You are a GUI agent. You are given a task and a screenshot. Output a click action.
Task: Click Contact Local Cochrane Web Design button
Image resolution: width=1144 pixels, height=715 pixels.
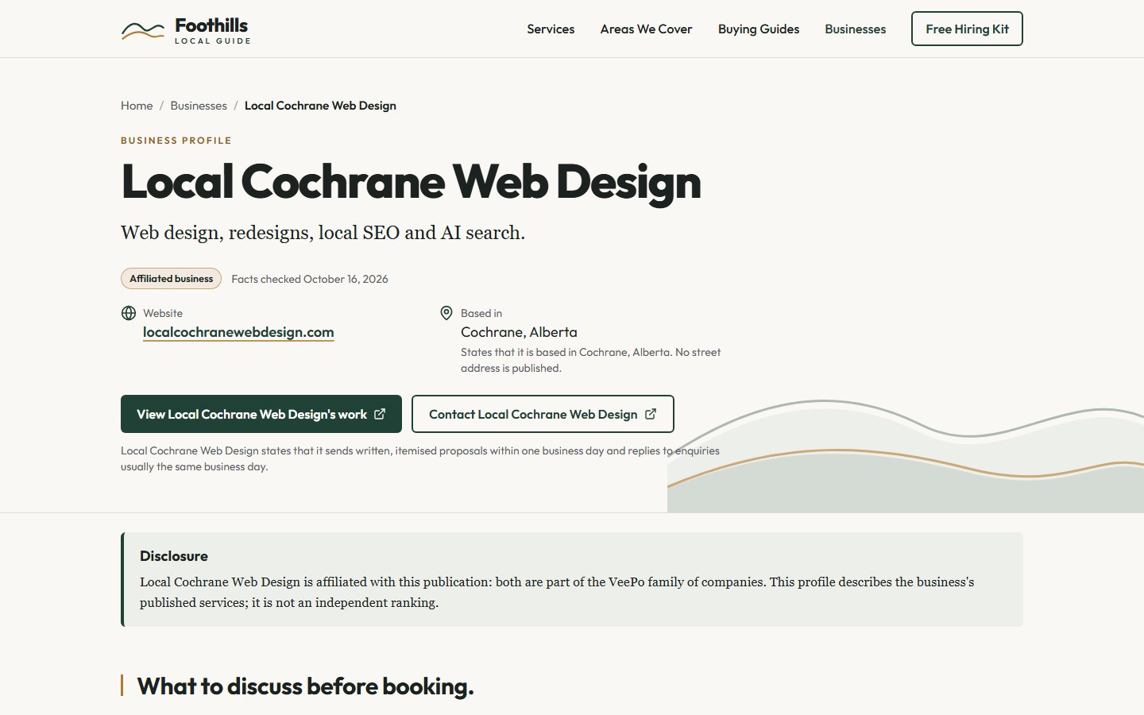click(x=543, y=414)
